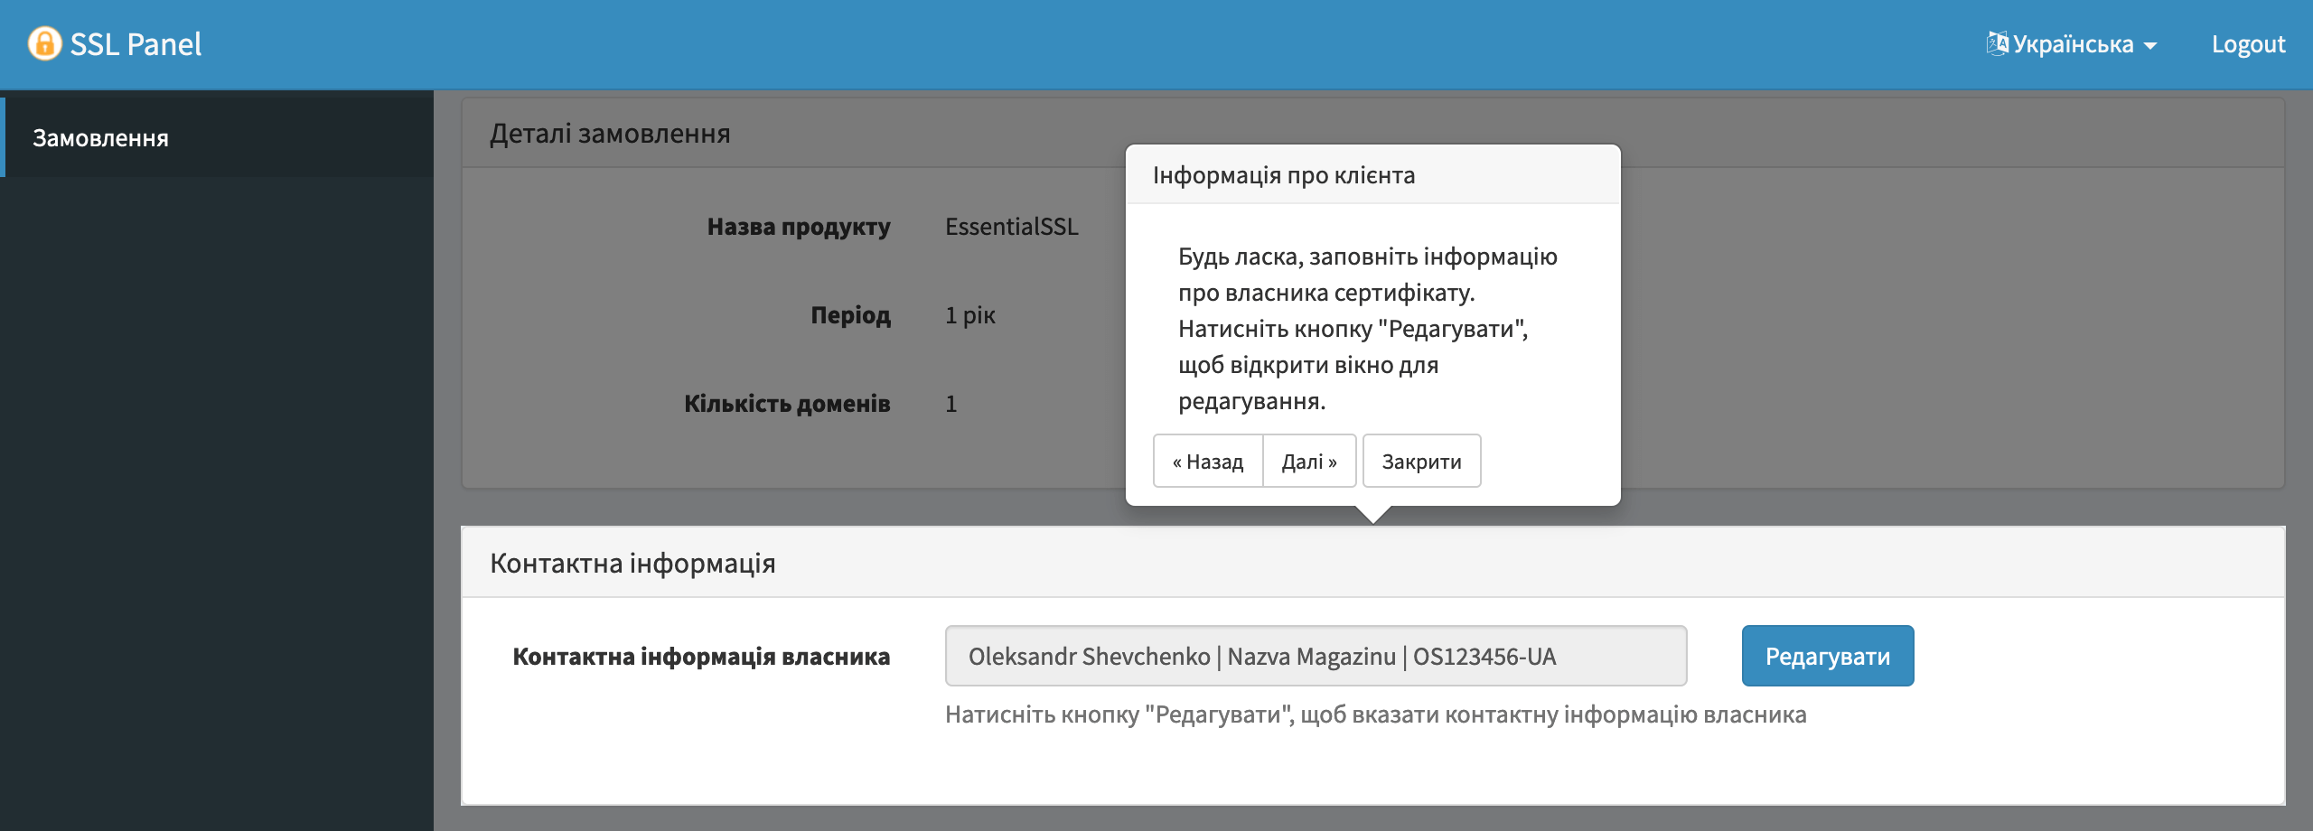Go back with the « Назад button
Viewport: 2313px width, 831px height.
[x=1208, y=461]
